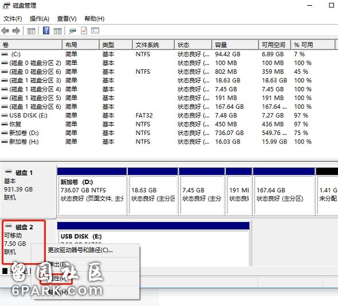The image size is (338, 306).
Task: Select the 167.64 GB partition on disk 1
Action: 284,191
